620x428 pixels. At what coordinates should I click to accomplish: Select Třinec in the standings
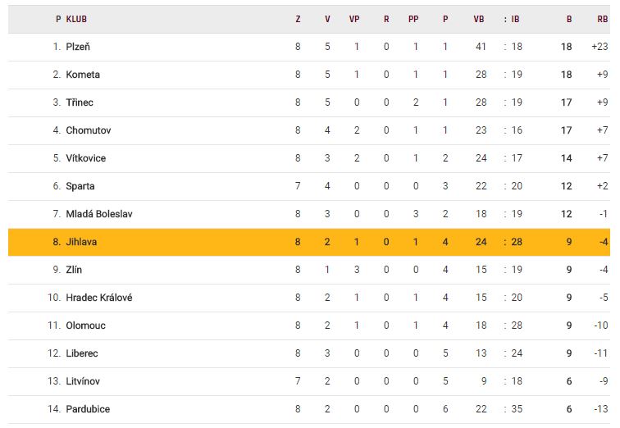point(81,102)
